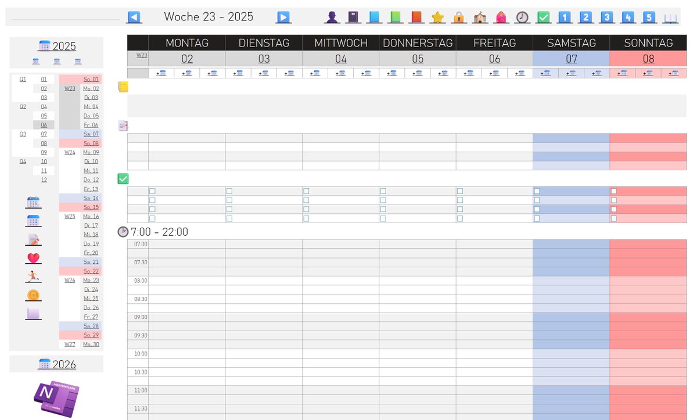This screenshot has height=420, width=697.
Task: Go to the previous week with the left arrow
Action: point(134,17)
